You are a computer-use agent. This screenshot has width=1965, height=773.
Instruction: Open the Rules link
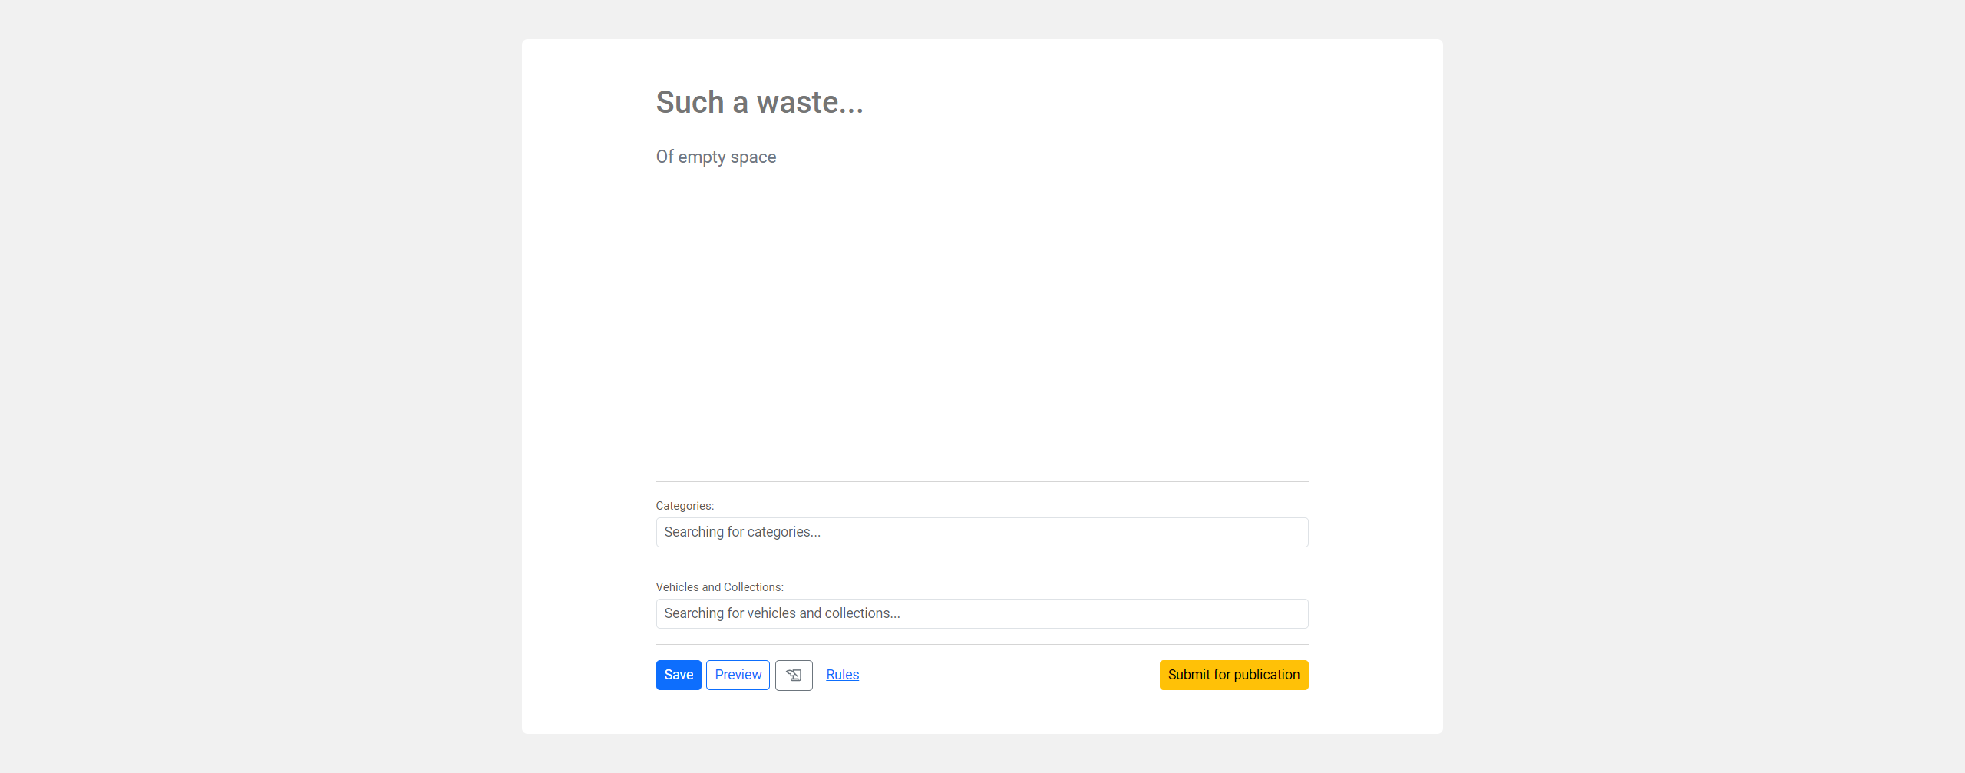pos(842,675)
